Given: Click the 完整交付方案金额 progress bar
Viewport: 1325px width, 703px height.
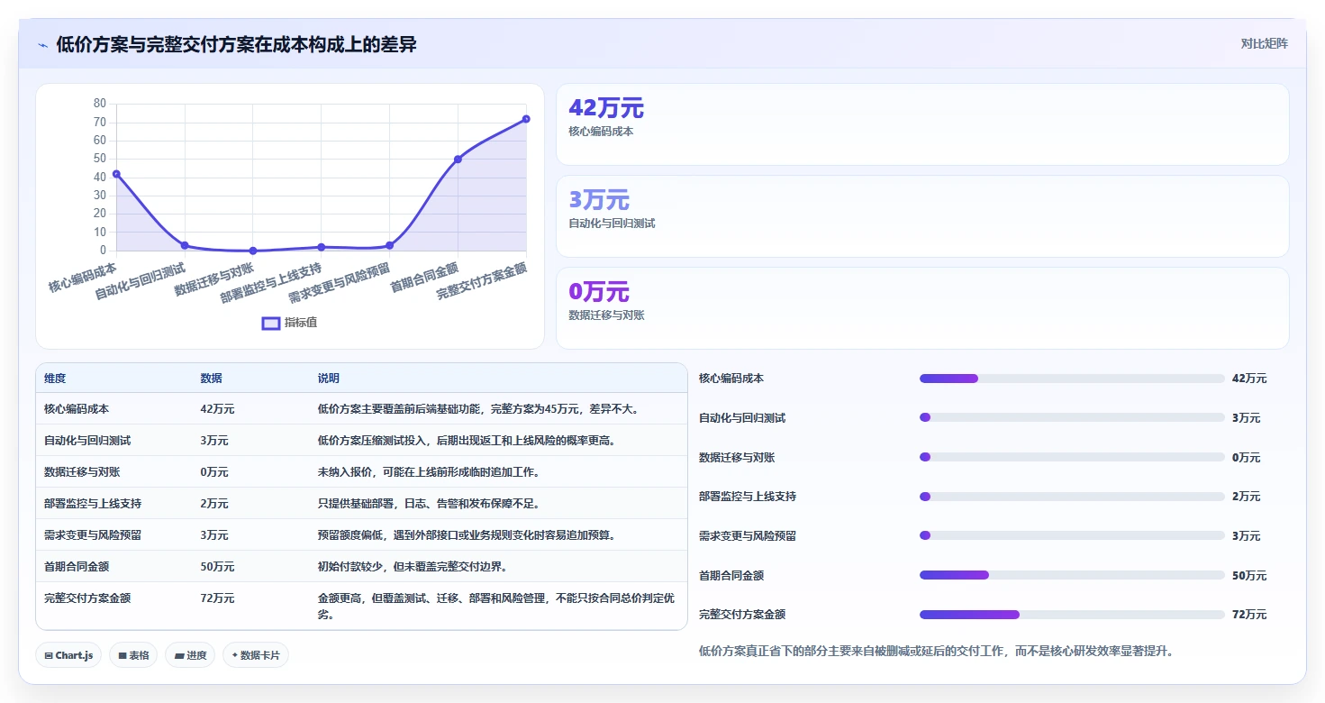Looking at the screenshot, I should pos(1072,615).
